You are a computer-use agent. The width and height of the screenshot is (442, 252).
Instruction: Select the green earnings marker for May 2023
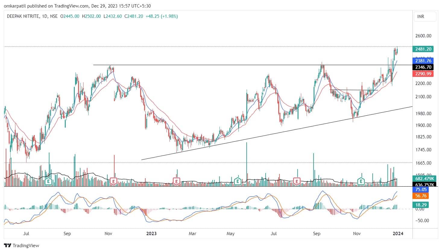pos(238,181)
